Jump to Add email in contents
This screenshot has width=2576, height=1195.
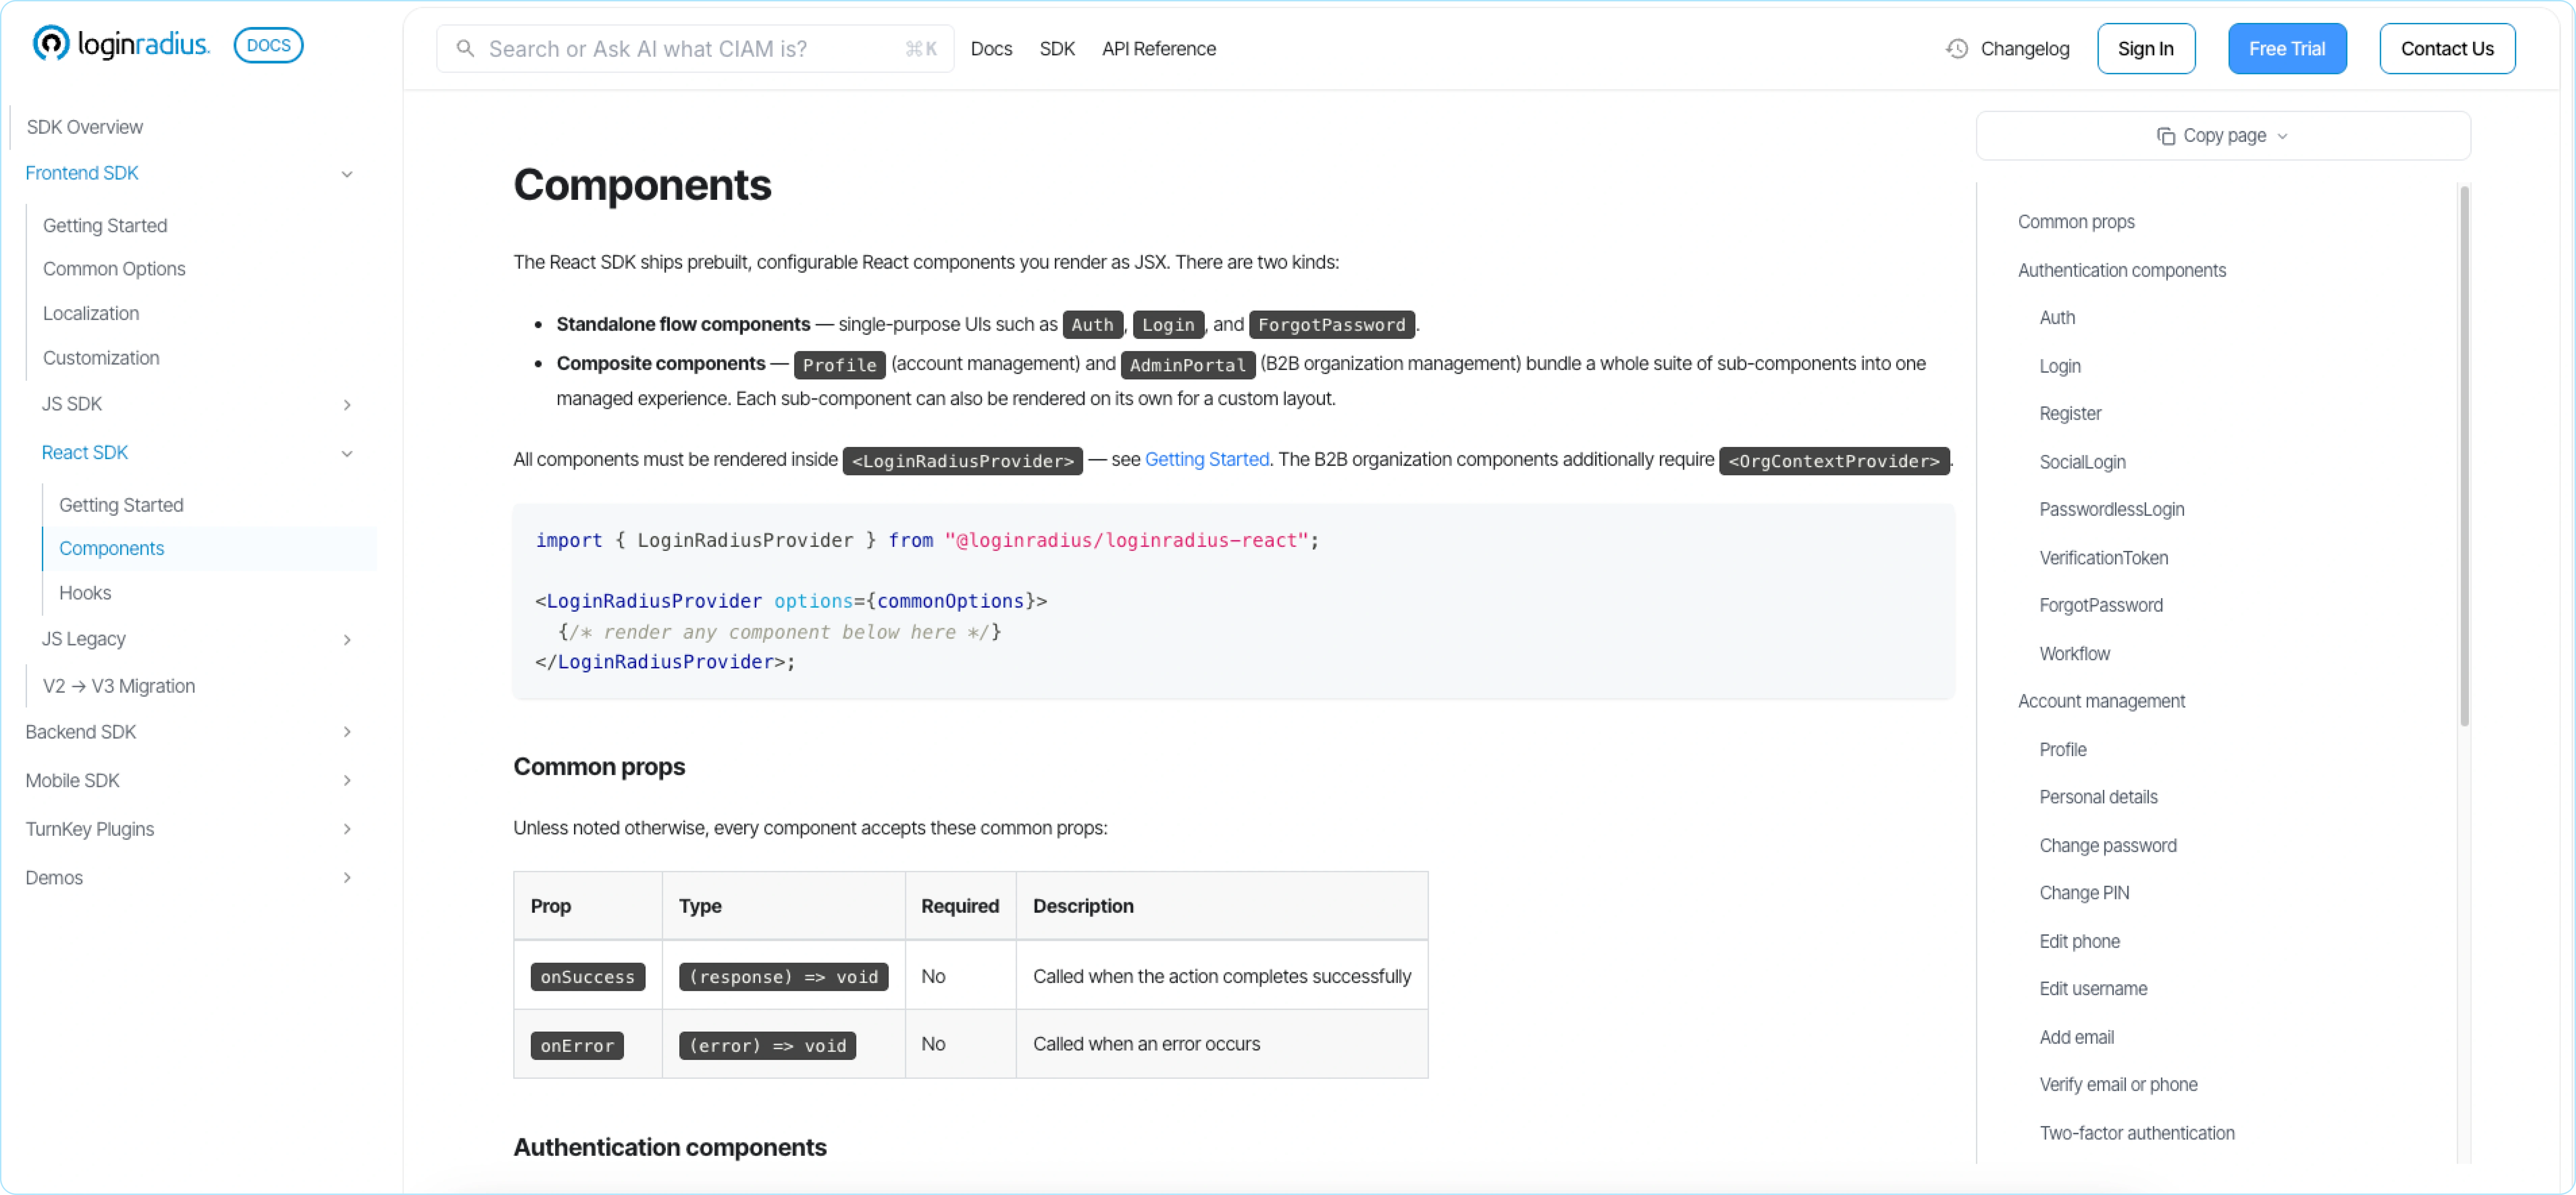click(2077, 1038)
